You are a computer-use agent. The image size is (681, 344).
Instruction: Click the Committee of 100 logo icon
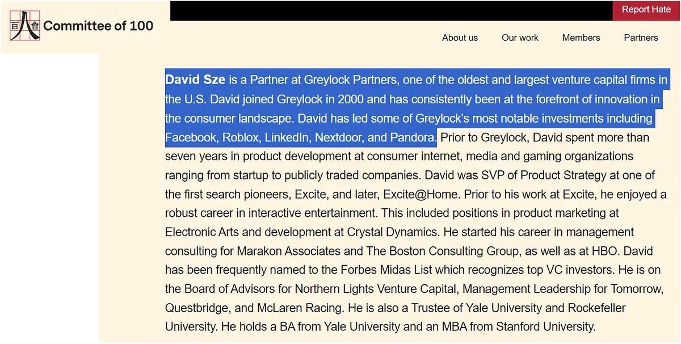24,26
